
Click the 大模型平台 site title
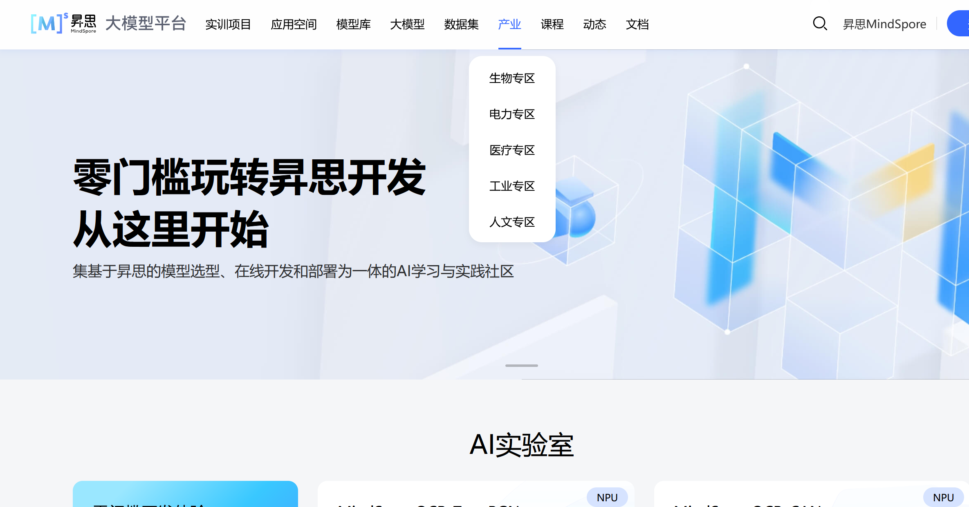click(x=146, y=24)
